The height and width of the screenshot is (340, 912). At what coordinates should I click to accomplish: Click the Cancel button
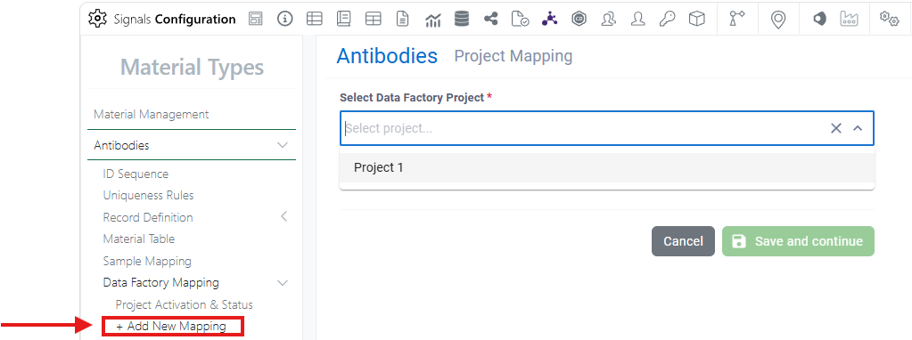(x=683, y=241)
